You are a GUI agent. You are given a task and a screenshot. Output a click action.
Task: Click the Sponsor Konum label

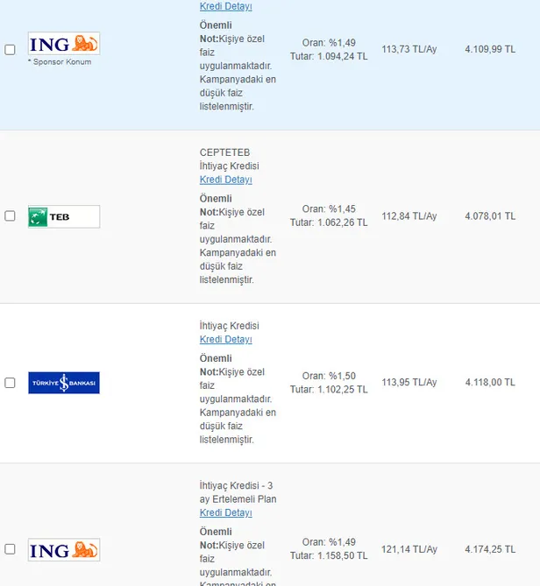[x=60, y=62]
